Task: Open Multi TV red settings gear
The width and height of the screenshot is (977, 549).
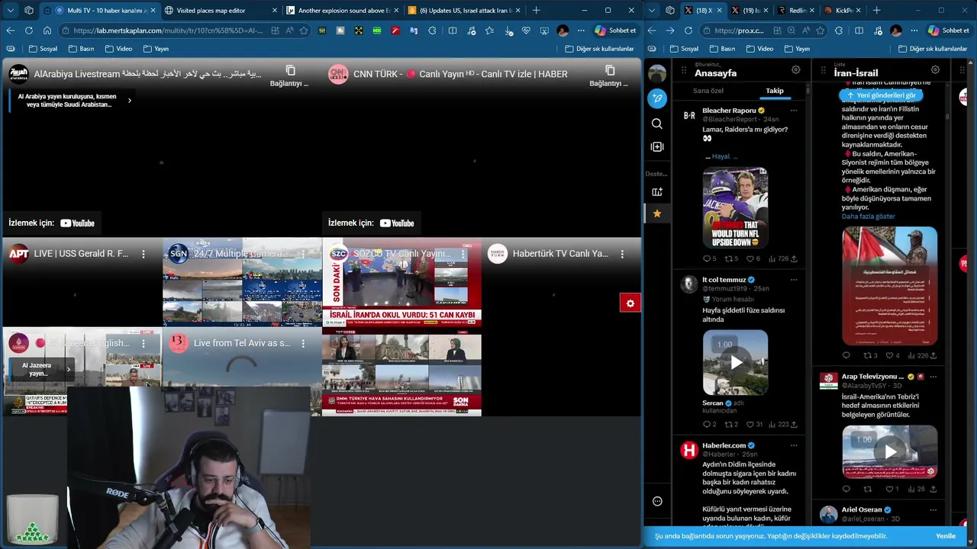Action: pos(630,303)
